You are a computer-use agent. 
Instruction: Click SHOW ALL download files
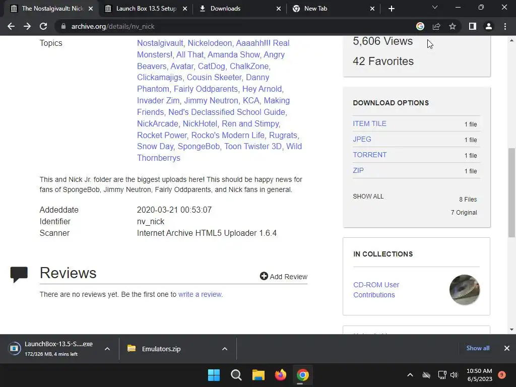(x=368, y=197)
